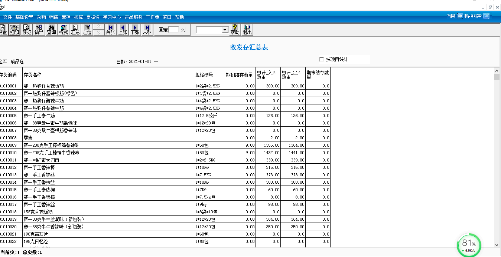Click the speech bubble icon after 畅捷服务
This screenshot has width=501, height=257.
click(x=486, y=16)
